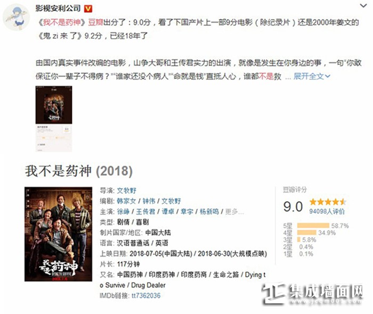Screen dimensions: 373x314
Task: Open the 影视安利公司 profile avatar
Action: click(16, 17)
